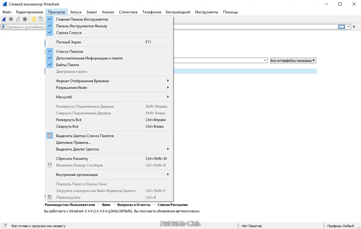
Task: Expand Выделить Диалог Цветом submenu
Action: point(109,149)
